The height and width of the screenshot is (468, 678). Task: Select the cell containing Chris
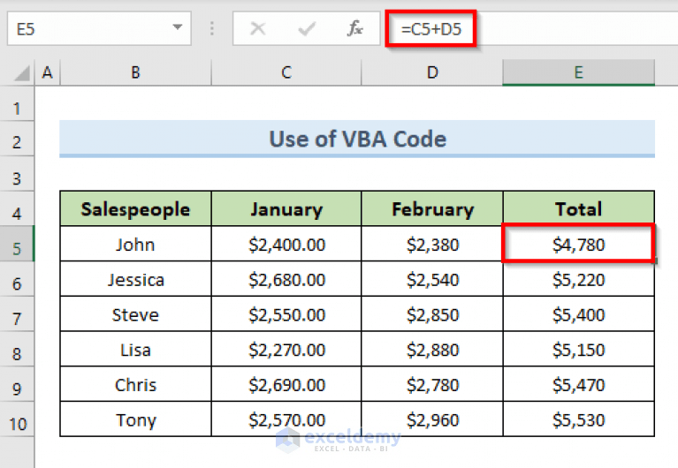coord(135,384)
